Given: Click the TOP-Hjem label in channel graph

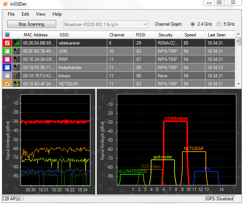Looking at the screenshot, I should point(150,166).
